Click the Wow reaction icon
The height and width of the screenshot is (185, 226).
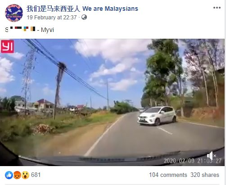tap(25, 175)
